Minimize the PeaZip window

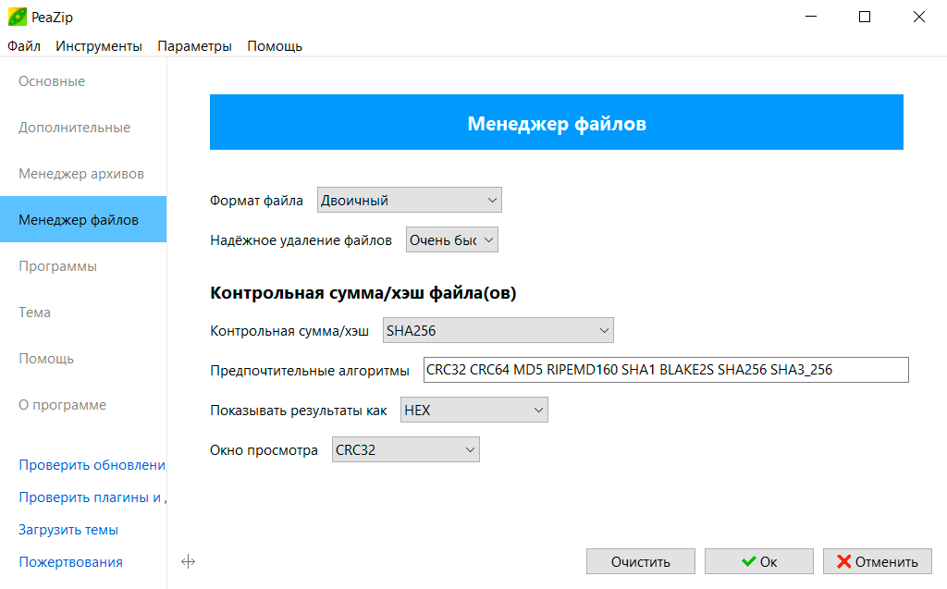(811, 17)
